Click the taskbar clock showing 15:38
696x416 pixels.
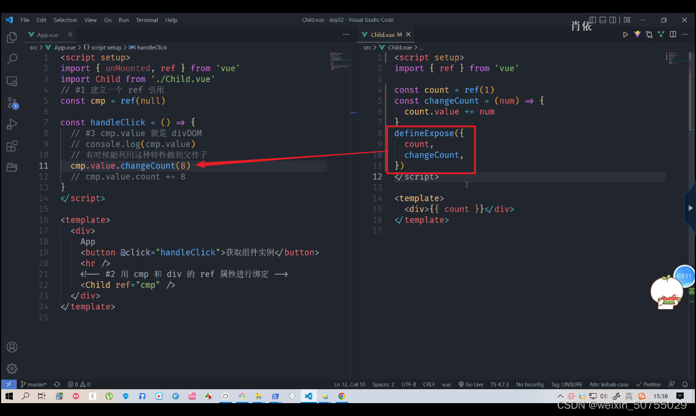point(661,396)
